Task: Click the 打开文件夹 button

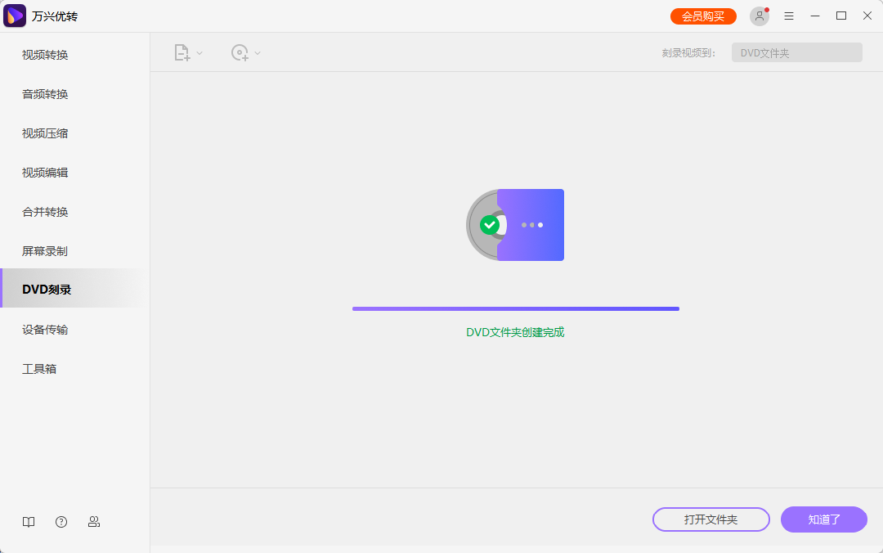Action: (x=710, y=519)
